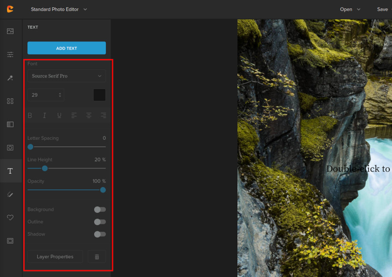Viewport: 392px width, 277px height.
Task: Open the adjustments sliders panel
Action: point(10,54)
